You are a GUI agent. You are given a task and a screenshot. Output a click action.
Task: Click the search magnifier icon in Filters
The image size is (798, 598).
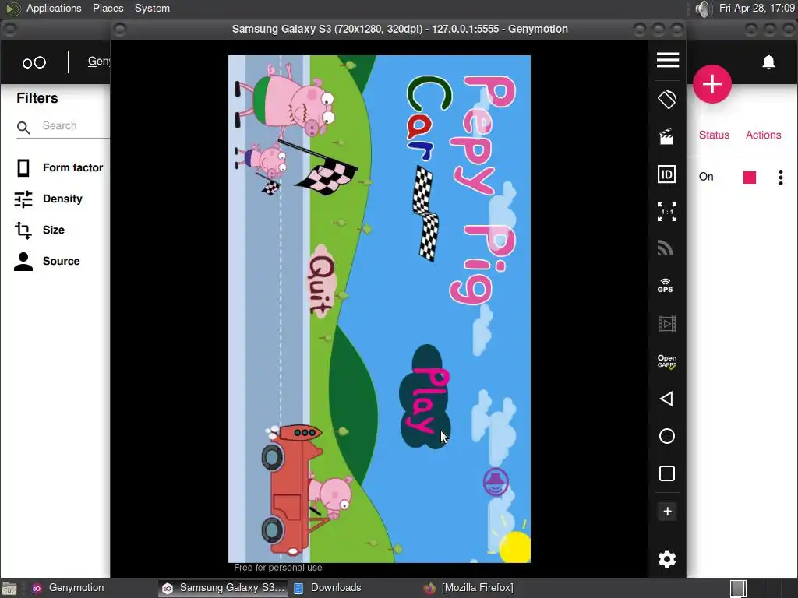click(23, 127)
